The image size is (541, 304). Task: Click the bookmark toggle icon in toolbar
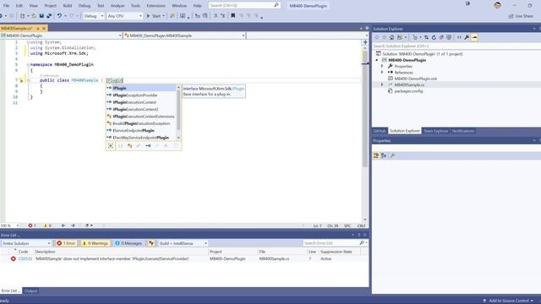[x=233, y=16]
